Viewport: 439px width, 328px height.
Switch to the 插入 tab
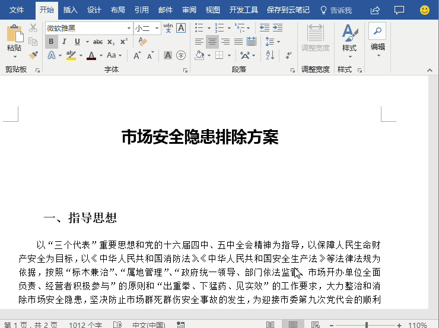tap(70, 10)
